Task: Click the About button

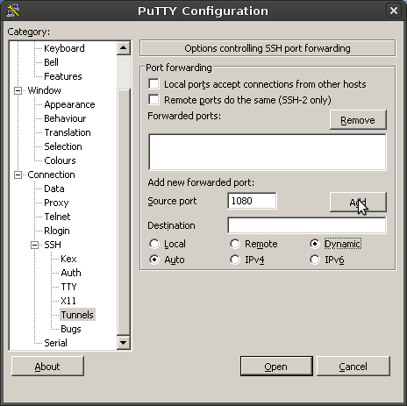Action: point(47,367)
